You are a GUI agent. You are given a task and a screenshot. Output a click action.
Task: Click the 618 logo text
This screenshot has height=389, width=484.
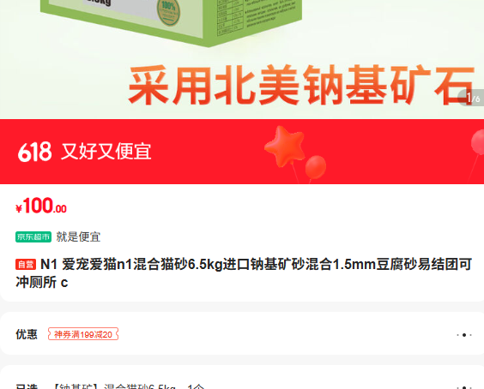click(35, 152)
